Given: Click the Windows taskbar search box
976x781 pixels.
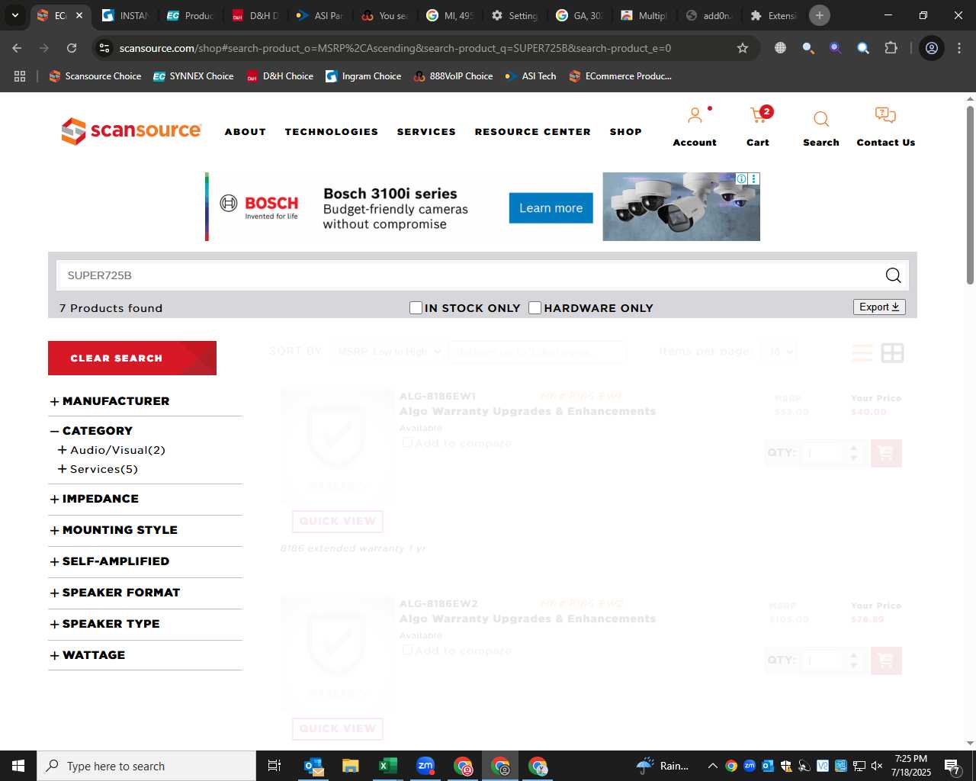Looking at the screenshot, I should pos(146,766).
